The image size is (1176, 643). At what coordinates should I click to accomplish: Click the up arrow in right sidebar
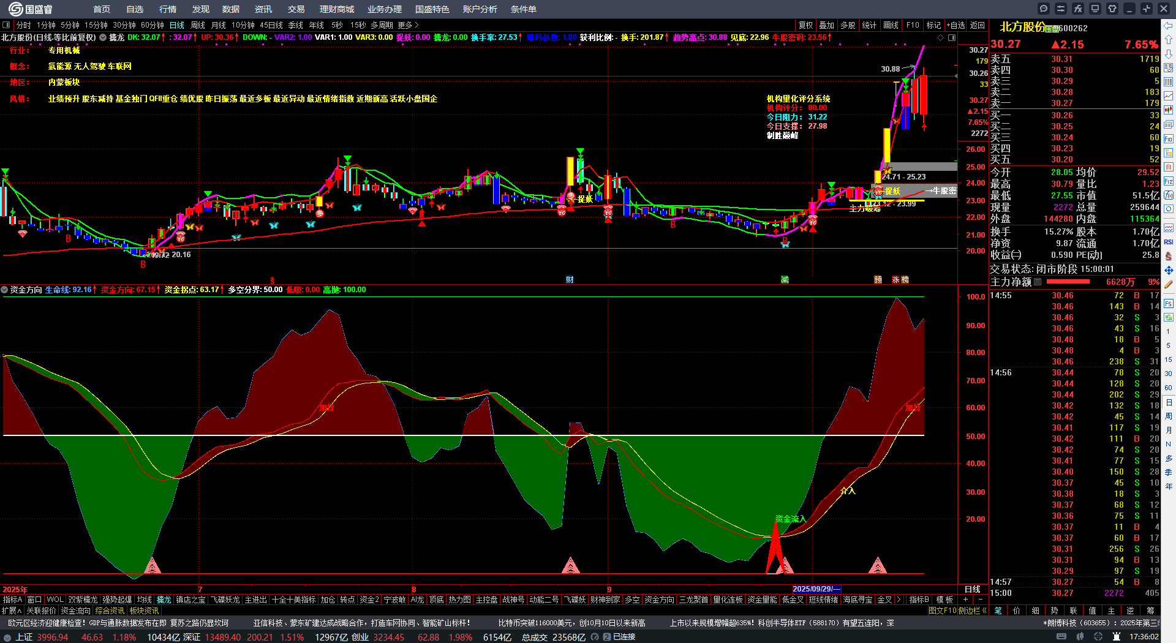[1169, 40]
